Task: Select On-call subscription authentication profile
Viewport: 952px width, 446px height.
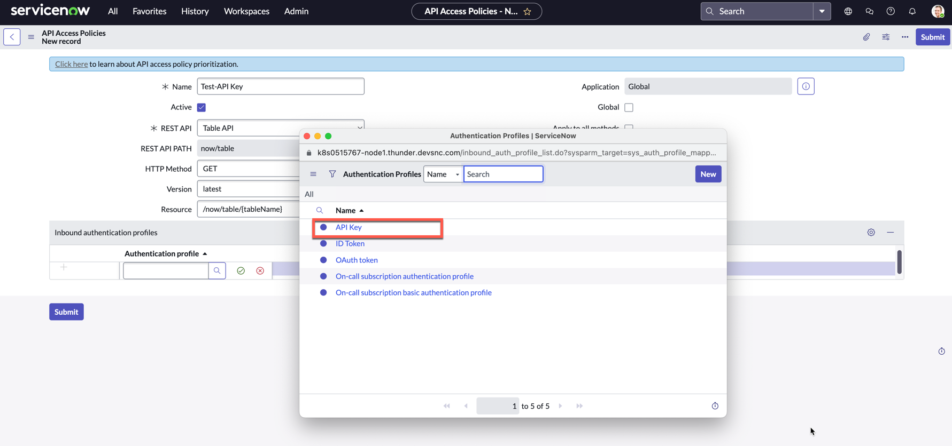Action: point(405,276)
